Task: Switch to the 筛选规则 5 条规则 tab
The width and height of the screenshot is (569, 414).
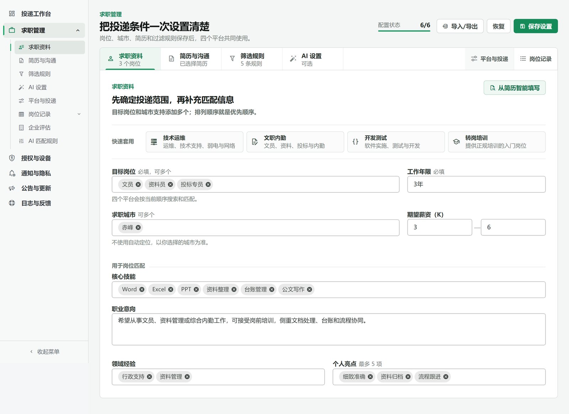Action: tap(252, 59)
